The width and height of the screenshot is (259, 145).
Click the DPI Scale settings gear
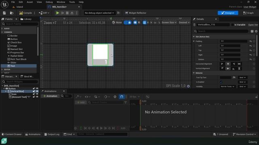pyautogui.click(x=188, y=86)
